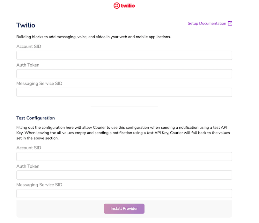Click the Auth Token label under Test Configuration
Image resolution: width=259 pixels, height=223 pixels.
pyautogui.click(x=28, y=166)
